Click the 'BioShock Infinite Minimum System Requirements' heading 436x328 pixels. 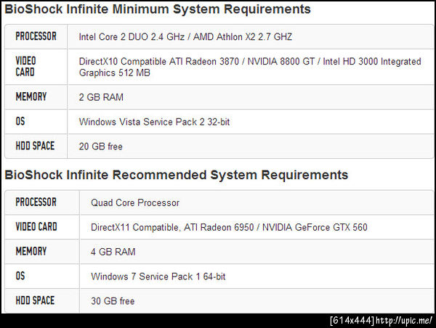(158, 9)
